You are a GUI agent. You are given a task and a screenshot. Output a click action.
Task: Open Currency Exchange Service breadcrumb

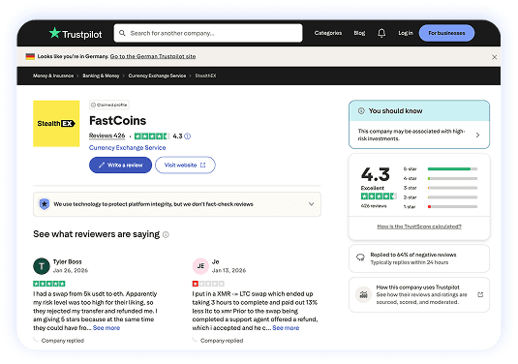point(157,76)
